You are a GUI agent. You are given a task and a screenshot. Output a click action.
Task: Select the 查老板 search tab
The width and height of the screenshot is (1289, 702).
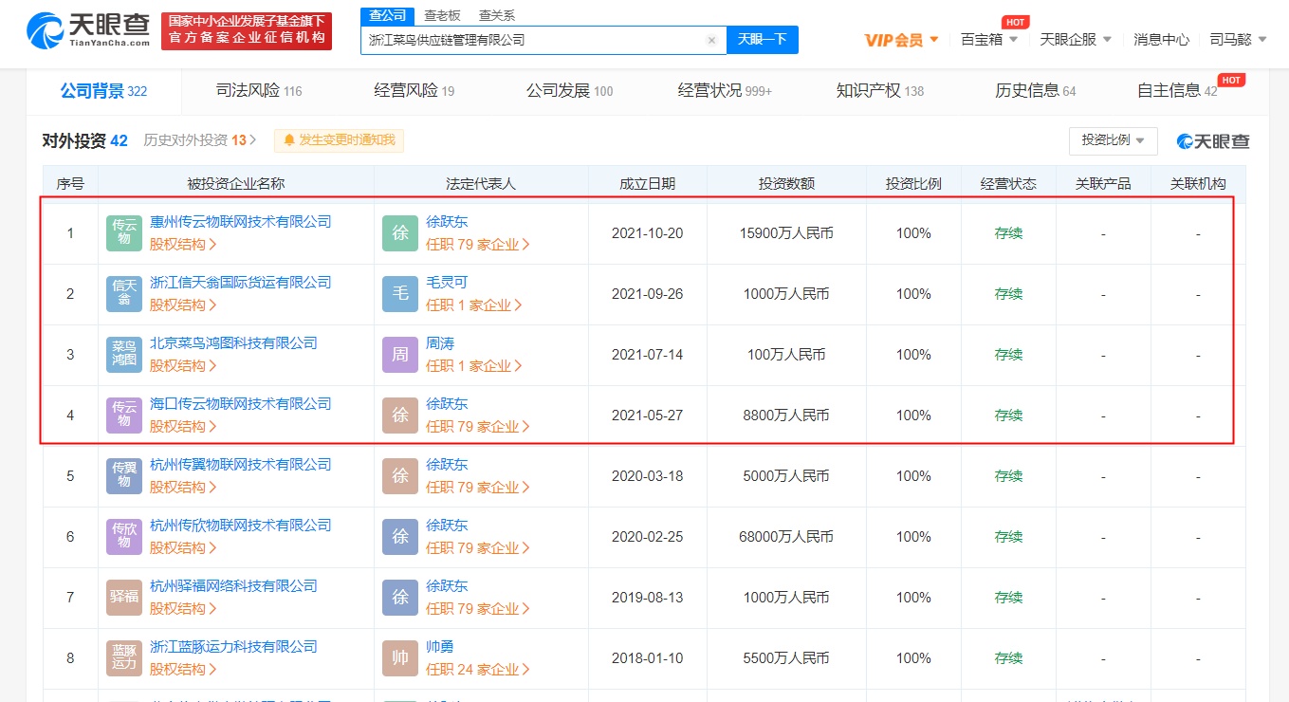coord(442,15)
